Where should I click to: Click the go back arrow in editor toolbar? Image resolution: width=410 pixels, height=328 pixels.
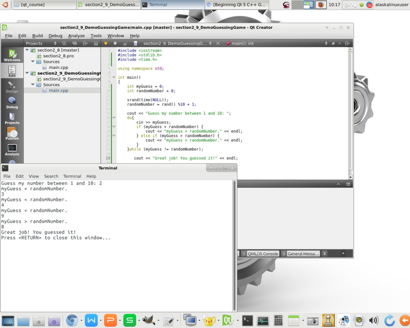(x=106, y=43)
